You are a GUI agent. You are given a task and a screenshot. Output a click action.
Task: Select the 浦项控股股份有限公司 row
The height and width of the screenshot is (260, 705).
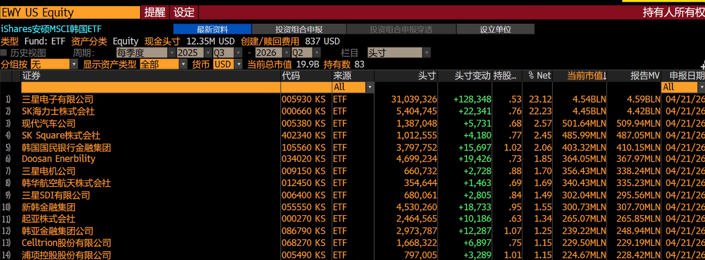352,255
